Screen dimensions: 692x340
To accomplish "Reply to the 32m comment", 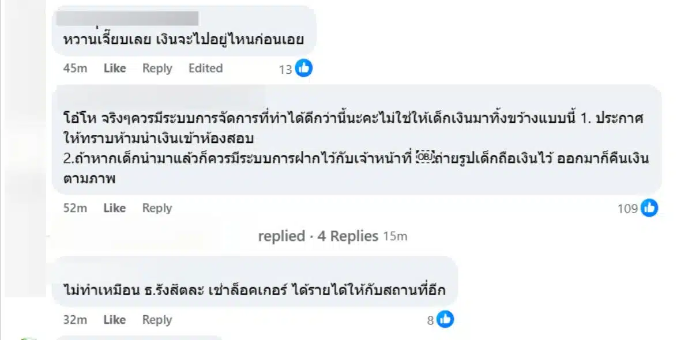I will [x=157, y=319].
